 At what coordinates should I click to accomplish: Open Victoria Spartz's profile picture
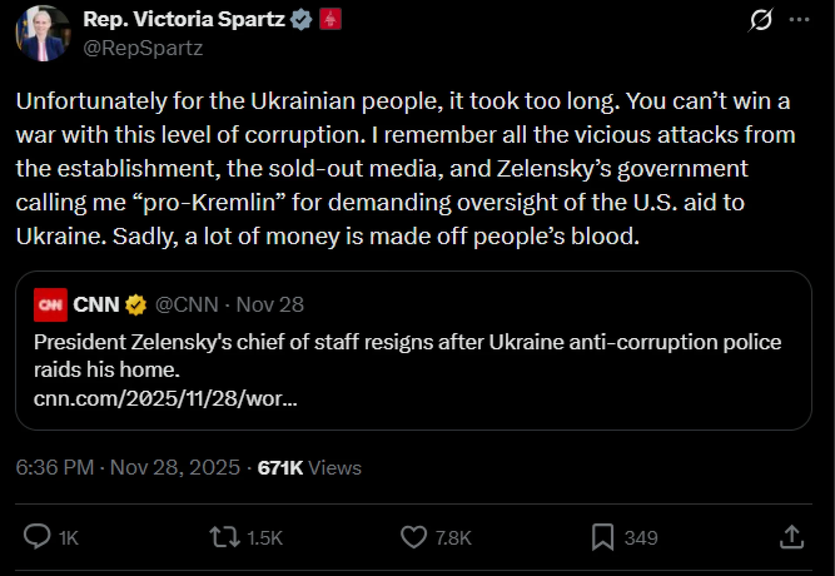43,33
